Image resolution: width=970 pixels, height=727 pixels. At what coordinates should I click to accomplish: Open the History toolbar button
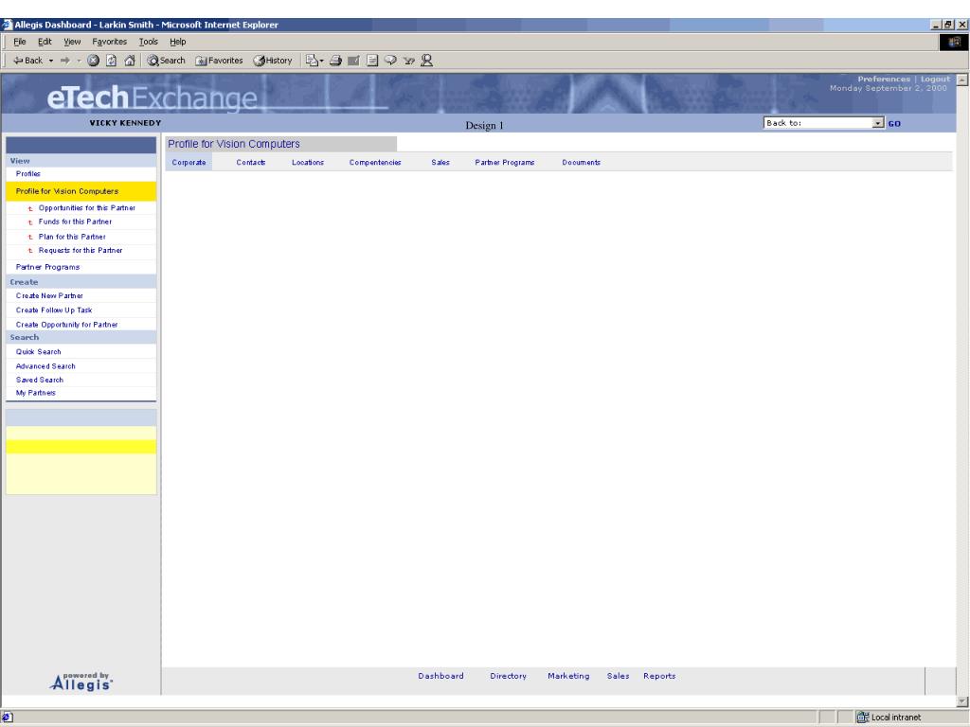point(272,61)
